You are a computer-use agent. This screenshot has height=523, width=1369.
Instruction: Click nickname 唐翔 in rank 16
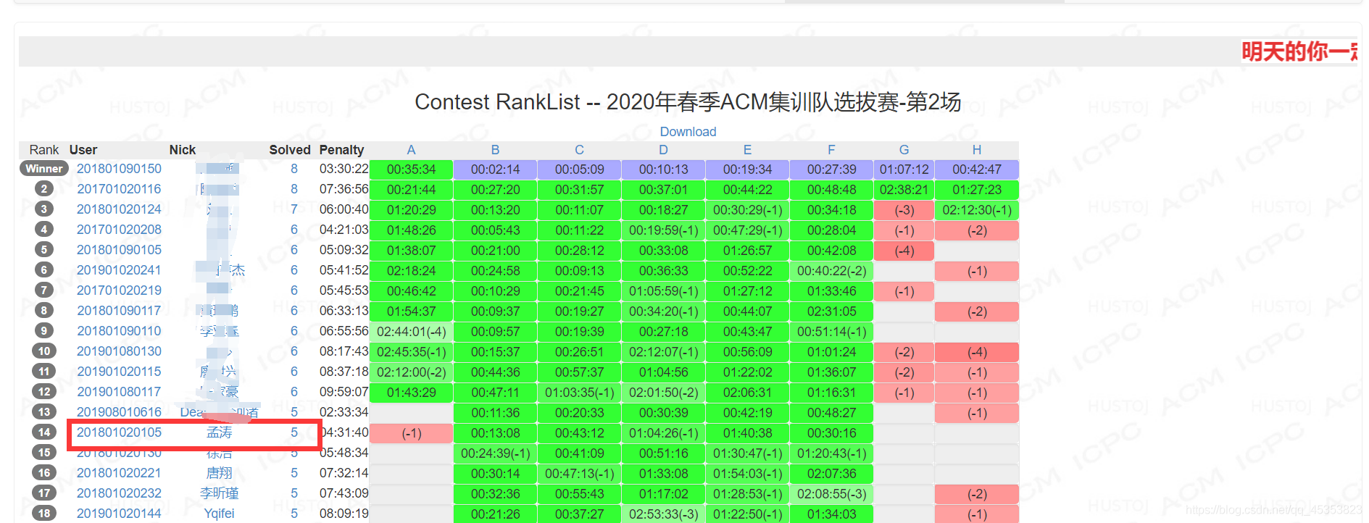tap(219, 473)
